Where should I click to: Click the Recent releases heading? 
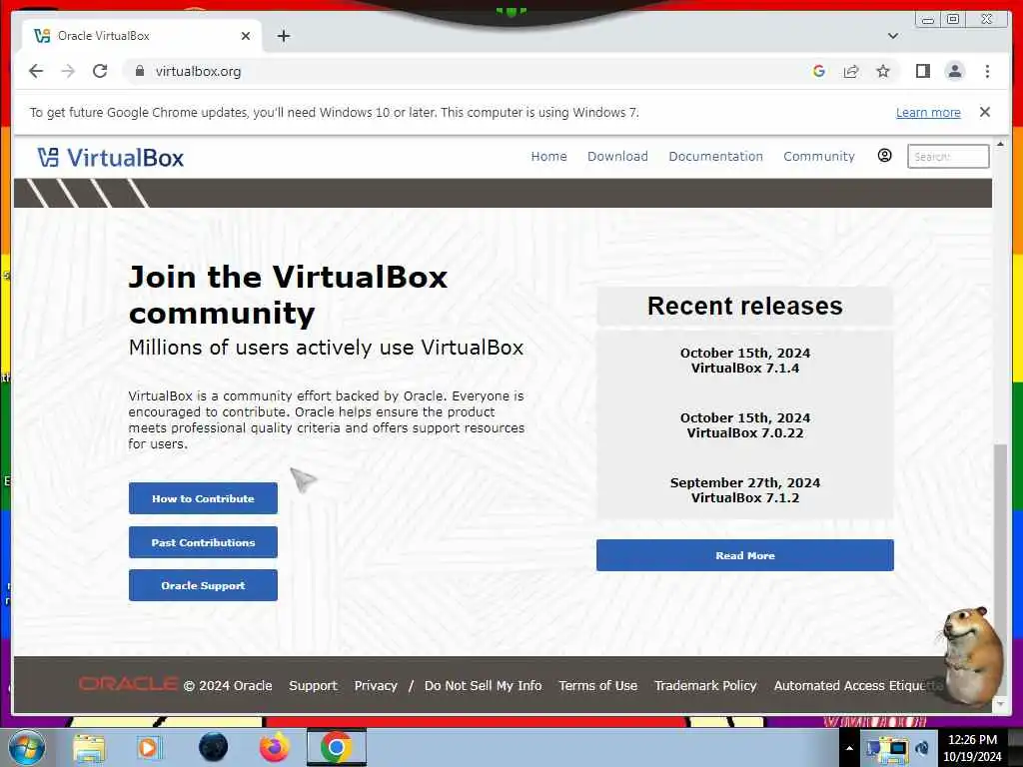(745, 306)
